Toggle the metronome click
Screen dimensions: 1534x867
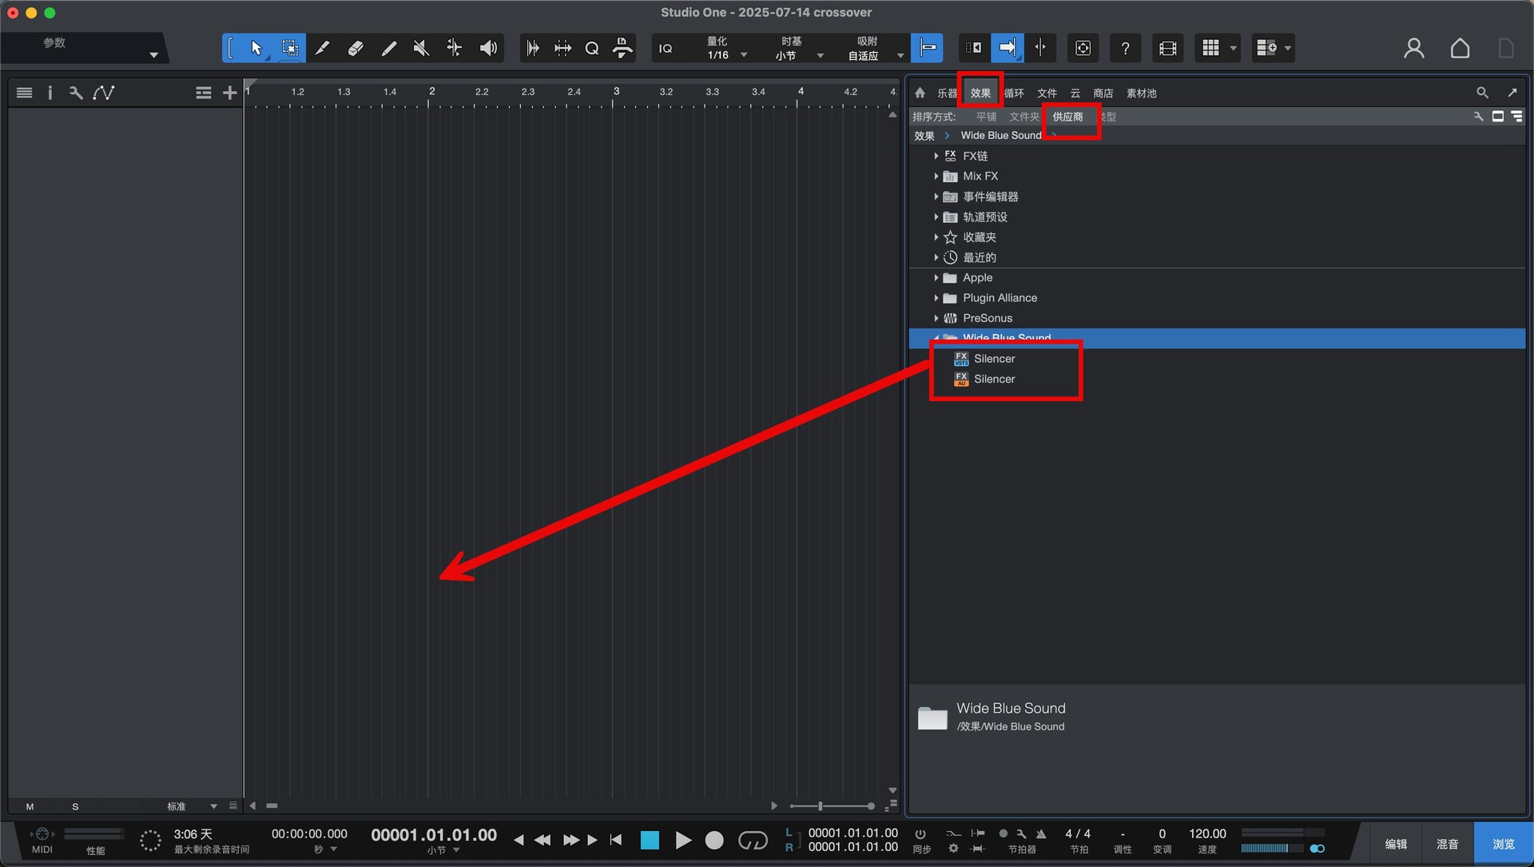click(1040, 833)
